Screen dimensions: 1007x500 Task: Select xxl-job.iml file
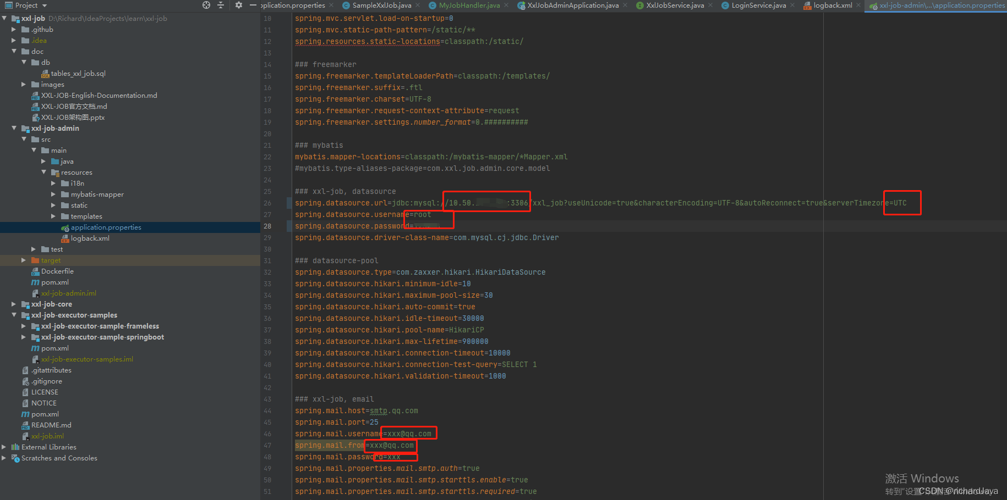pos(47,436)
